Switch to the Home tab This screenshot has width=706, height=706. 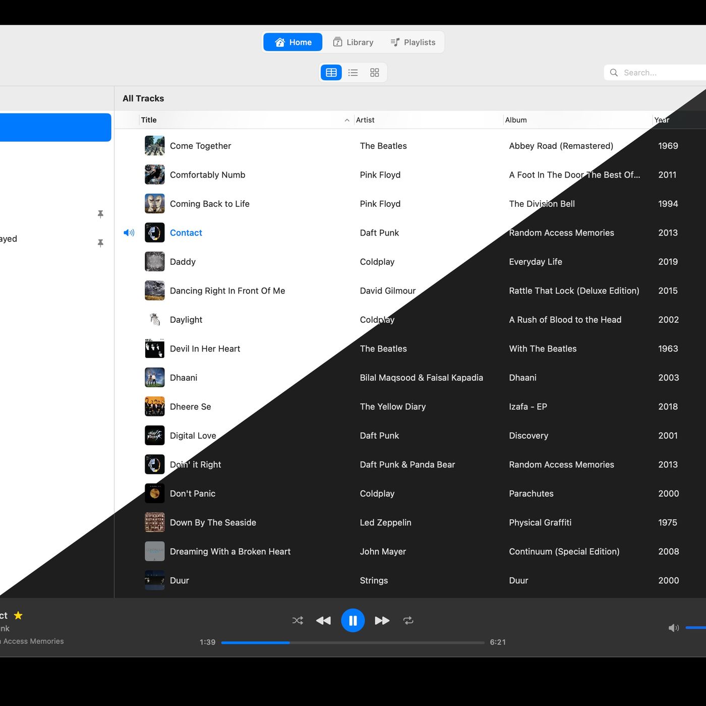tap(293, 42)
